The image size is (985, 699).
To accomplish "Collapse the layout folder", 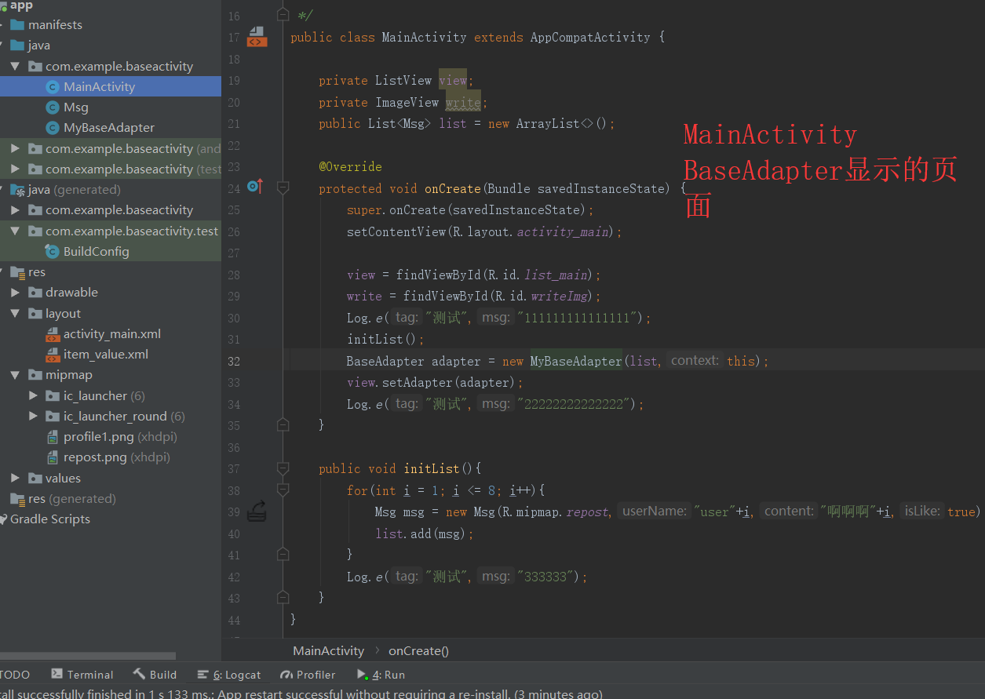I will pyautogui.click(x=15, y=313).
